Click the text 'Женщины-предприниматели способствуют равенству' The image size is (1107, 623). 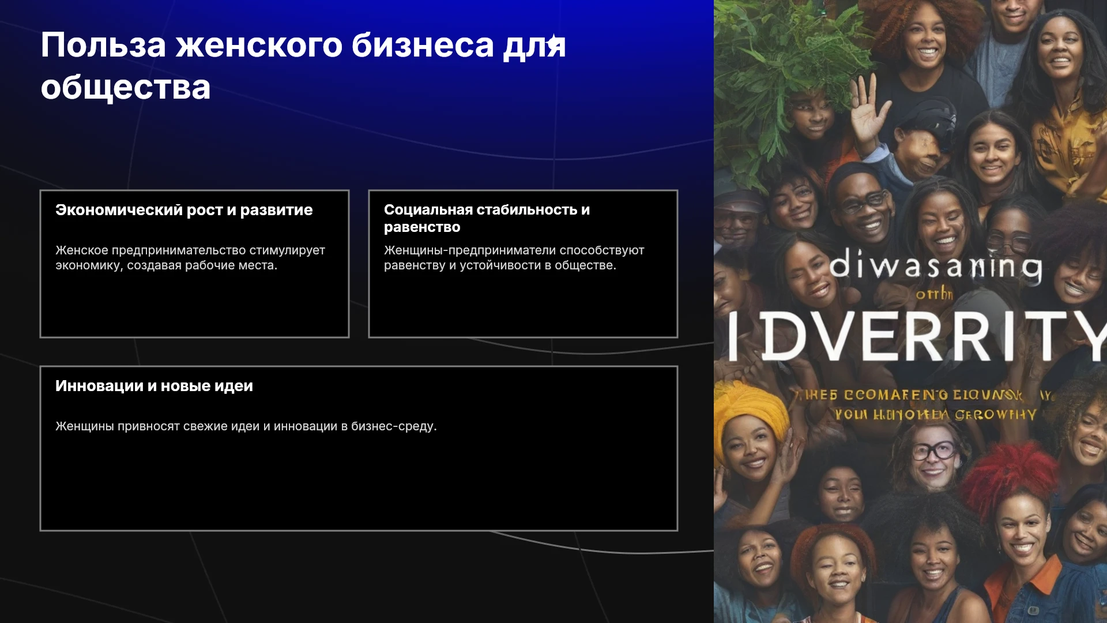514,258
